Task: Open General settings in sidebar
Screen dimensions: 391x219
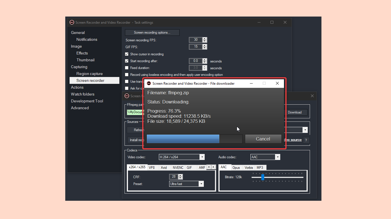Action: click(x=78, y=33)
